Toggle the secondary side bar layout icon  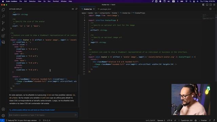211,5
